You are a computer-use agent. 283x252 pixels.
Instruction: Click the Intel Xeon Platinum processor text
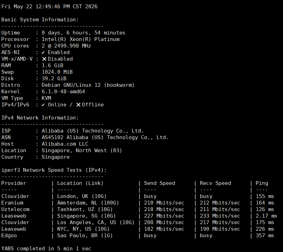[81, 39]
